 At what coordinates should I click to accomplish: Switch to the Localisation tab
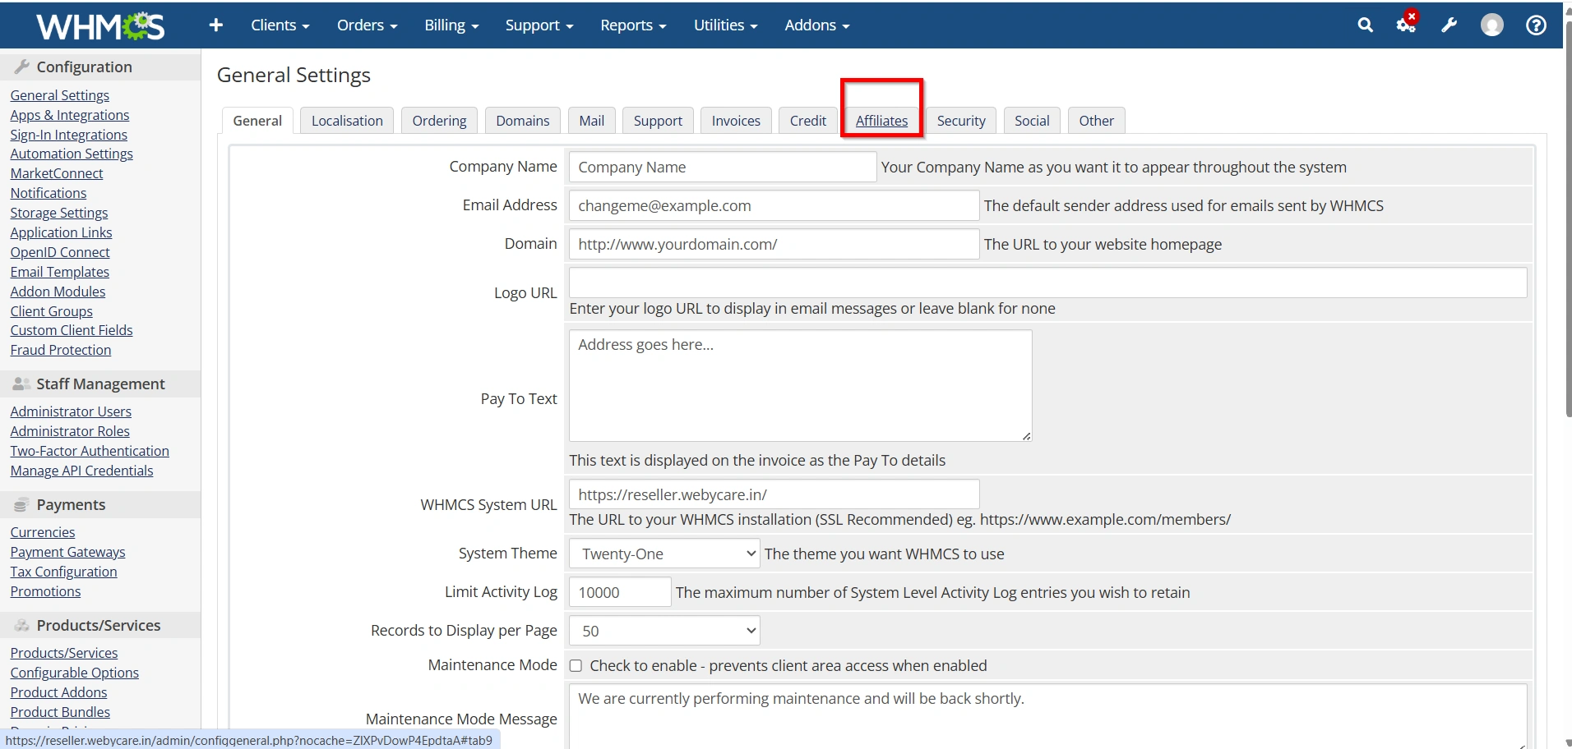[347, 121]
